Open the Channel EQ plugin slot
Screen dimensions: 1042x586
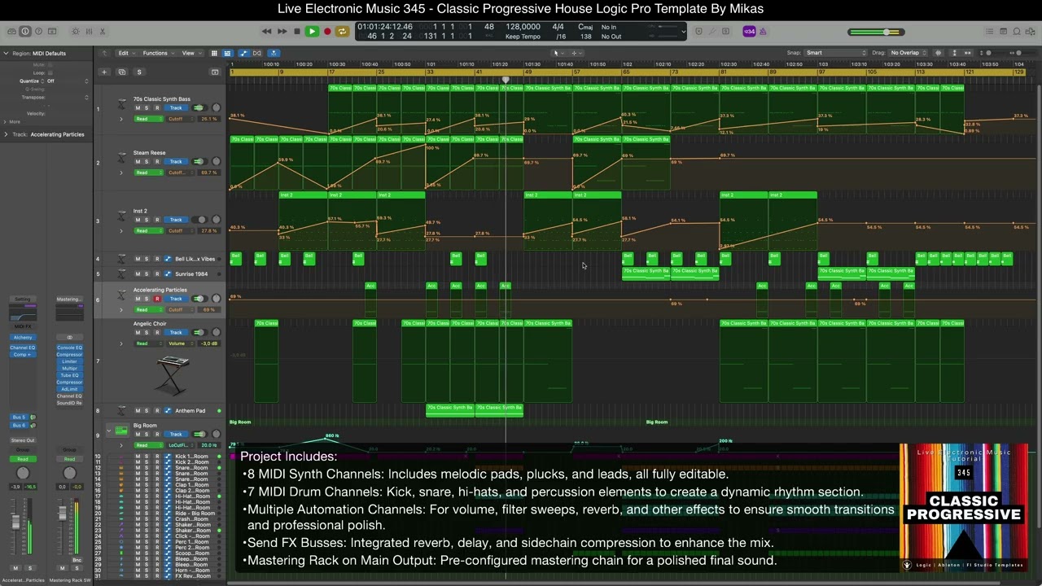point(23,348)
